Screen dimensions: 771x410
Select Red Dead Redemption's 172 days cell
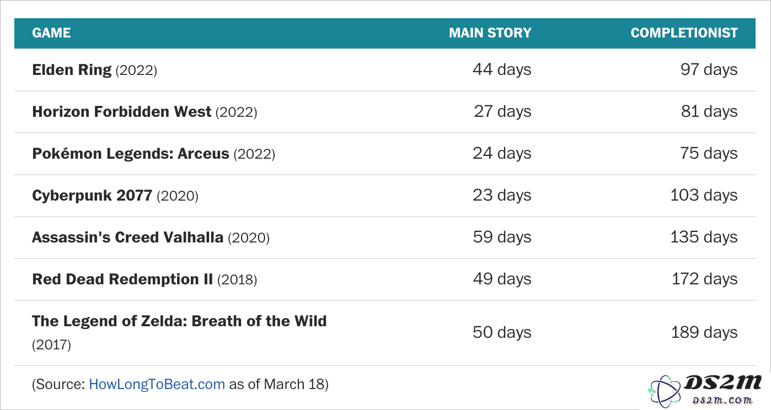pyautogui.click(x=704, y=279)
